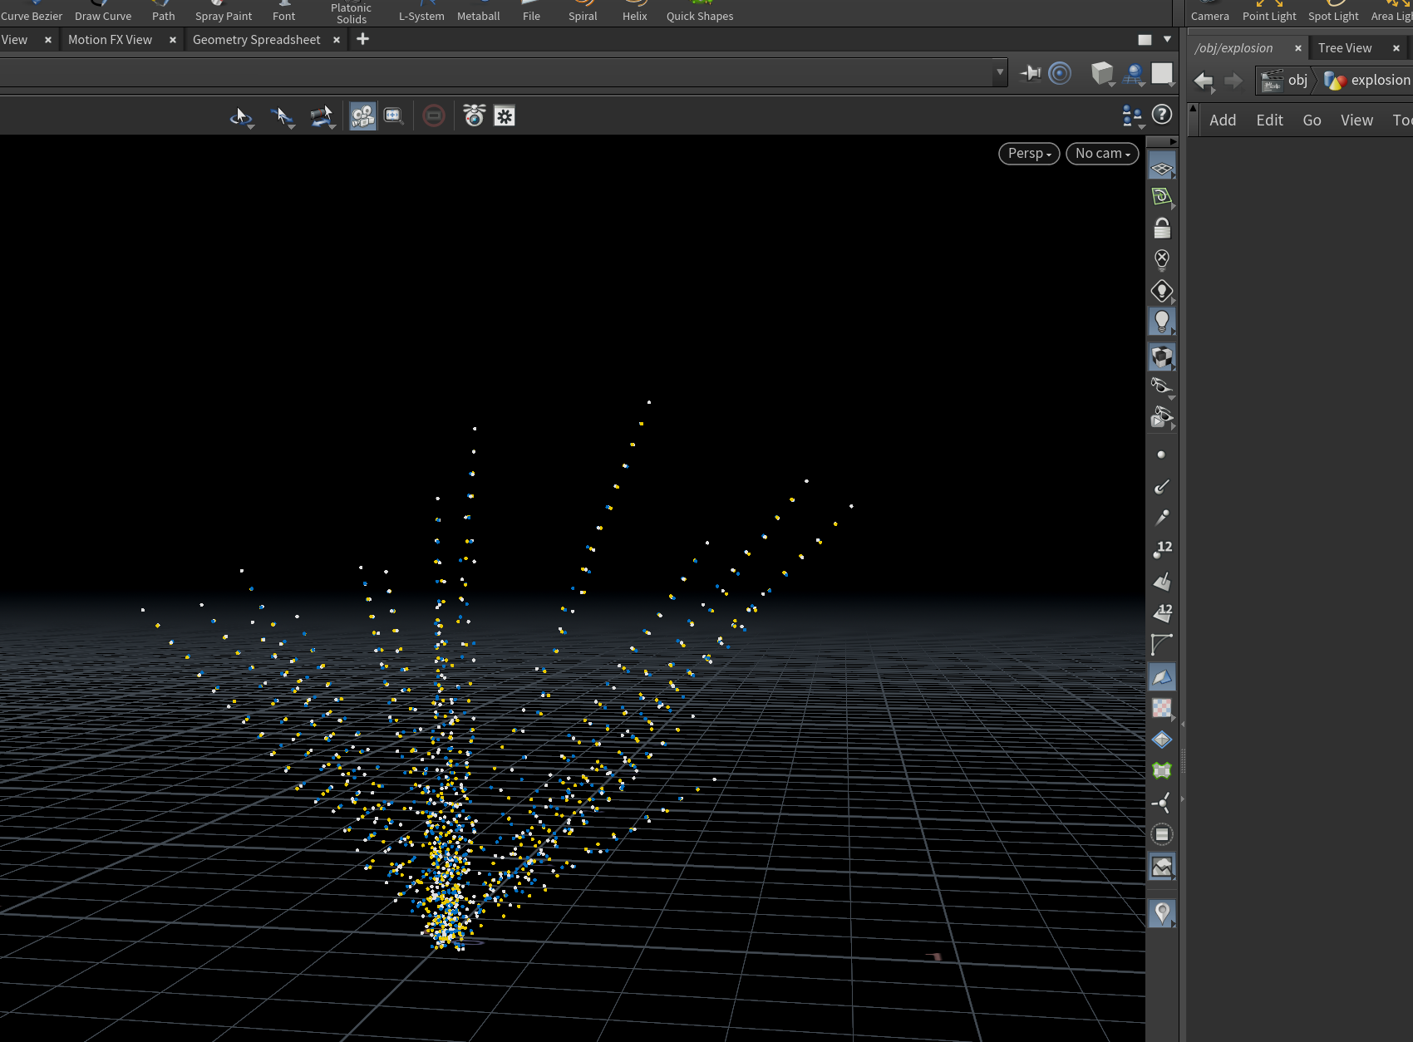Screen dimensions: 1413x1042
Task: Expand the path field dropdown arrow
Action: [x=1000, y=73]
